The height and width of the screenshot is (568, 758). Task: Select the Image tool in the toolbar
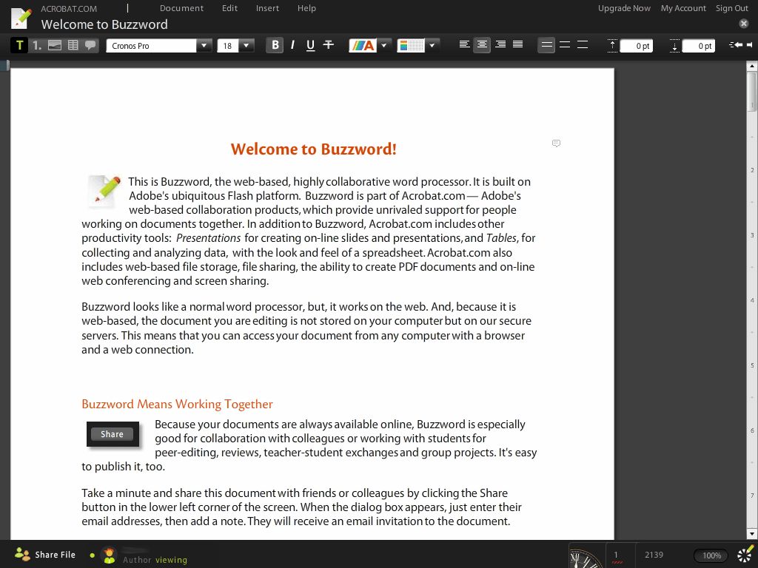54,45
